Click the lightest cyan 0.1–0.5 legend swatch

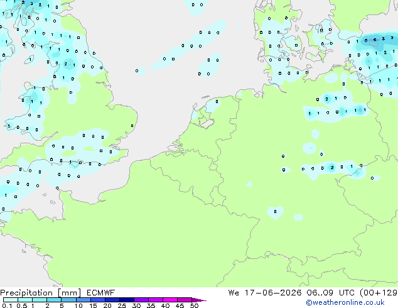(11, 300)
